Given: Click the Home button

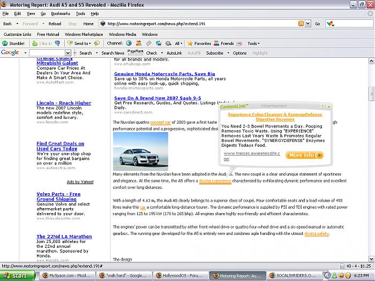Looking at the screenshot, I should pos(88,24).
